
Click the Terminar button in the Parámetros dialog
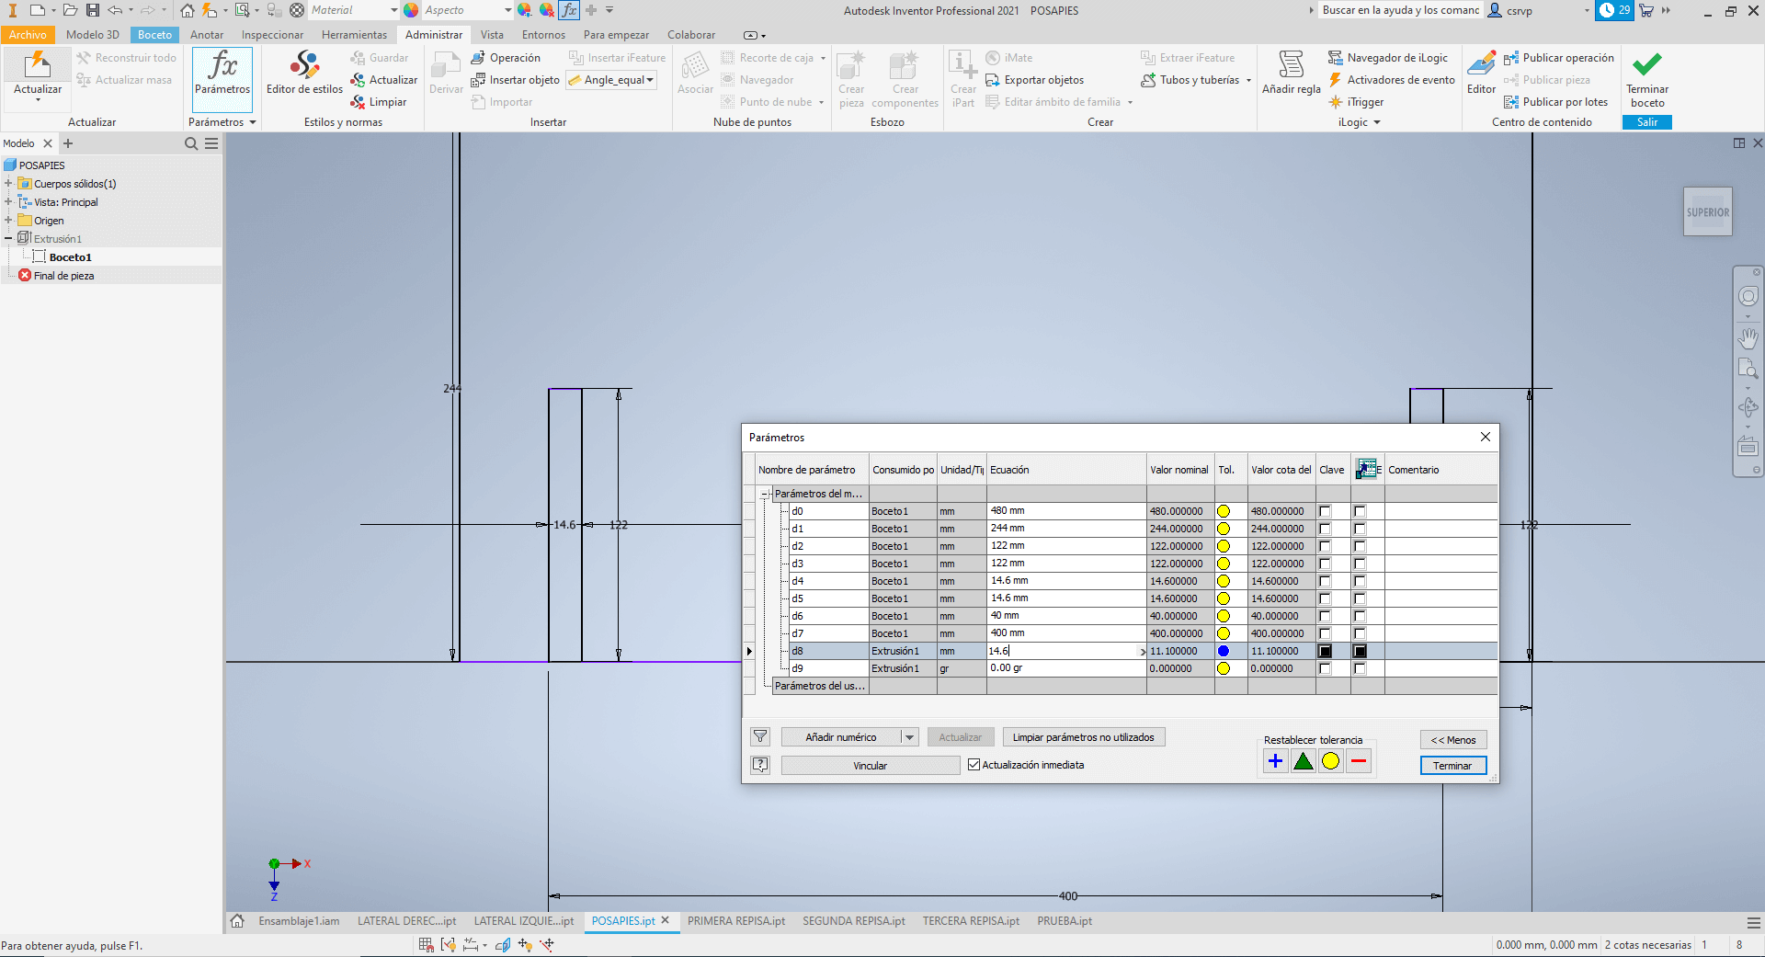1452,766
